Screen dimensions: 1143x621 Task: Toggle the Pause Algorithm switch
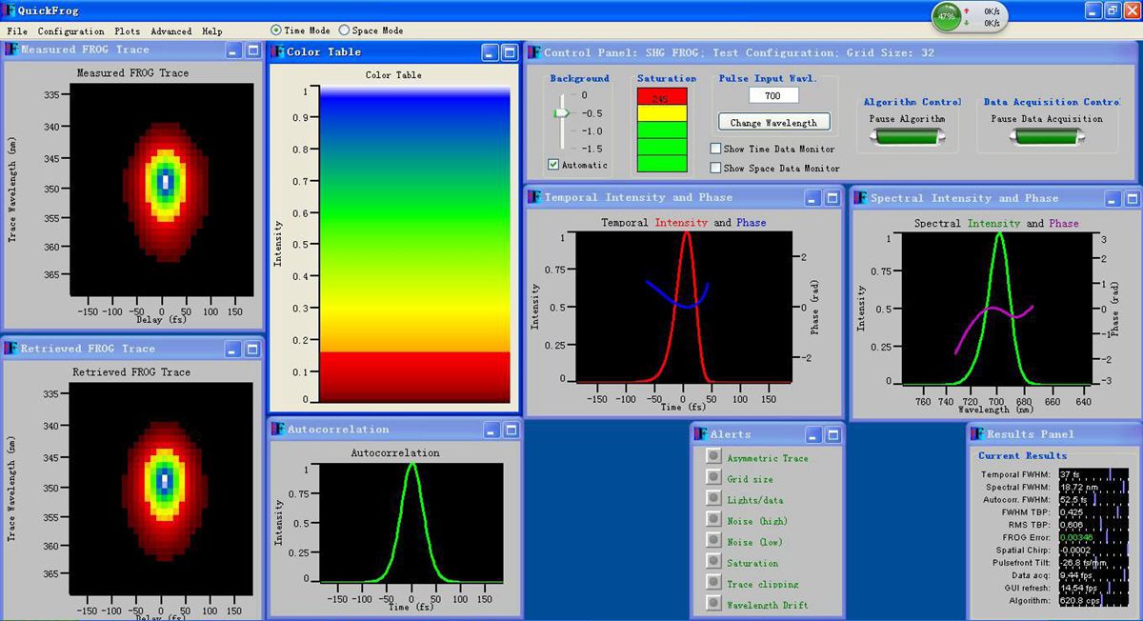[x=907, y=137]
